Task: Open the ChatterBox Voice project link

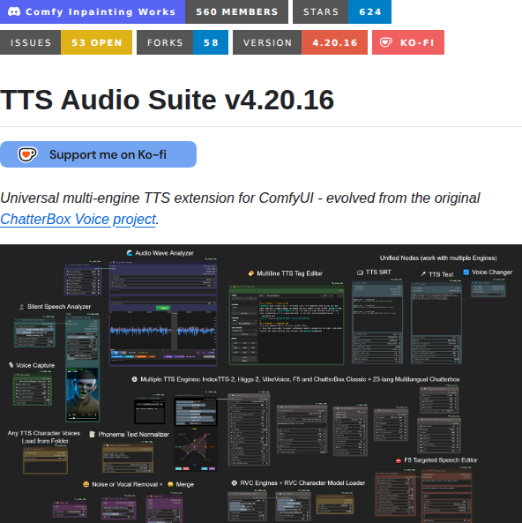Action: 78,219
